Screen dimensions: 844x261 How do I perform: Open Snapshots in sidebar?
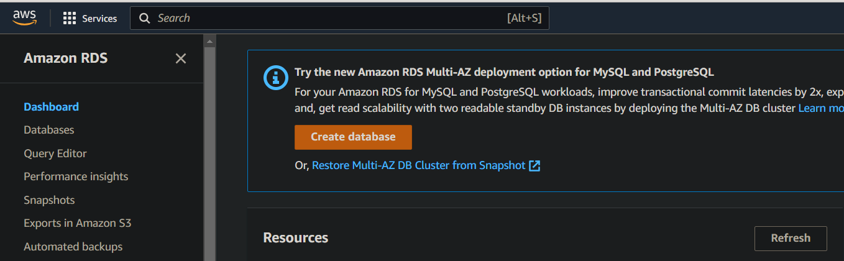point(49,200)
